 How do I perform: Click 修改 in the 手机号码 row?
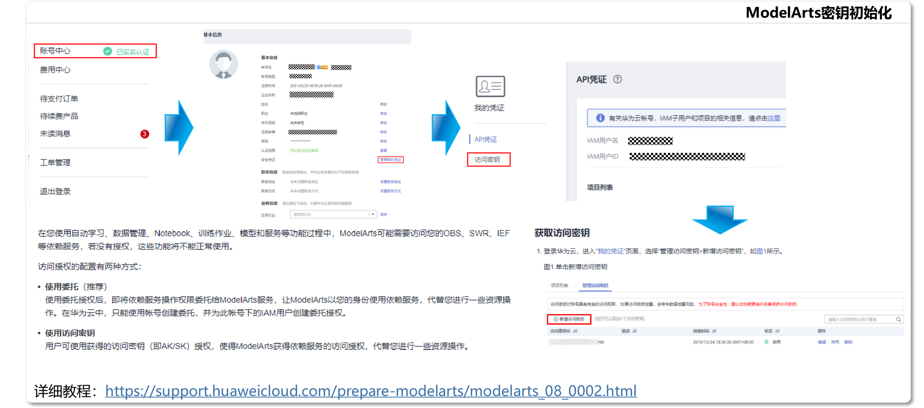pyautogui.click(x=383, y=123)
